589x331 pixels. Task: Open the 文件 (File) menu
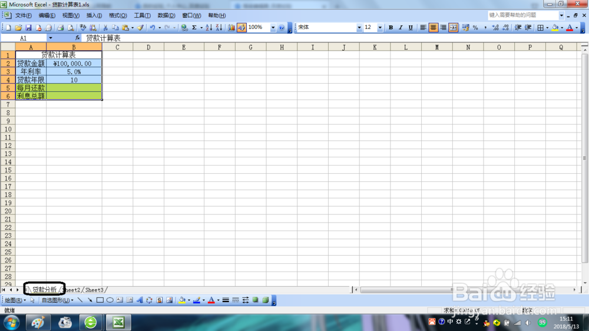(x=24, y=15)
